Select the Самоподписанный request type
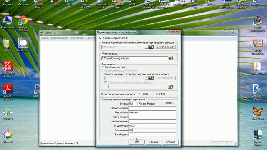The height and width of the screenshot is (150, 267). 103,67
